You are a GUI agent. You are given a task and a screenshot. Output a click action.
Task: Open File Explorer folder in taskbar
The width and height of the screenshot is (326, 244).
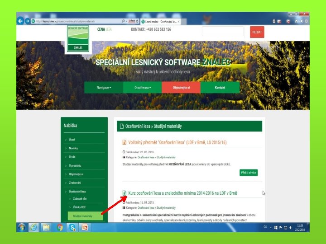pyautogui.click(x=46, y=227)
